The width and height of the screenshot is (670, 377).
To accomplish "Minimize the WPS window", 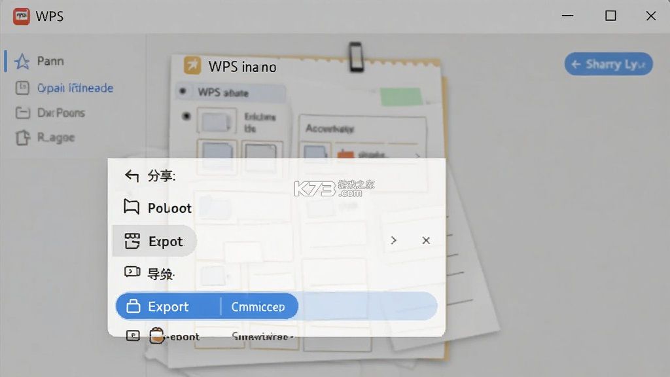I will coord(567,16).
